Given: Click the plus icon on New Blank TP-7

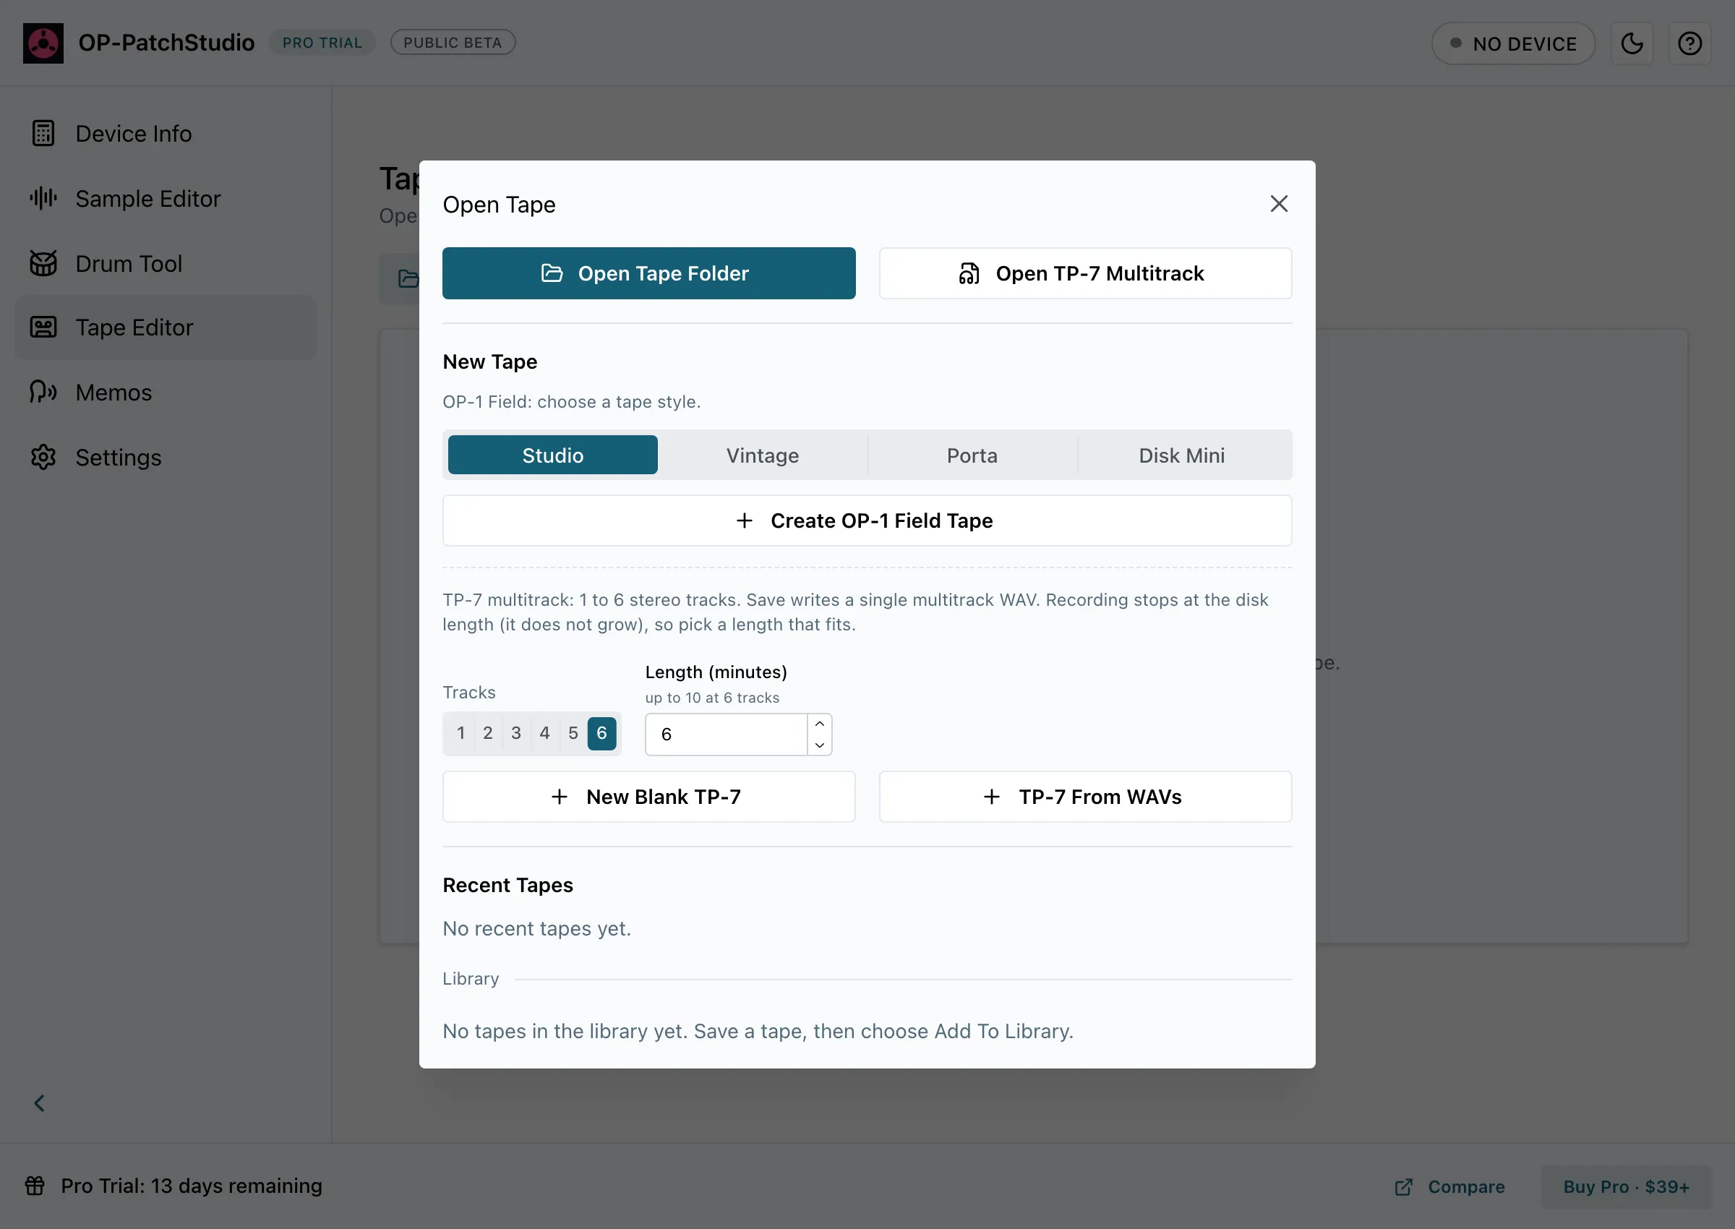Looking at the screenshot, I should (559, 797).
